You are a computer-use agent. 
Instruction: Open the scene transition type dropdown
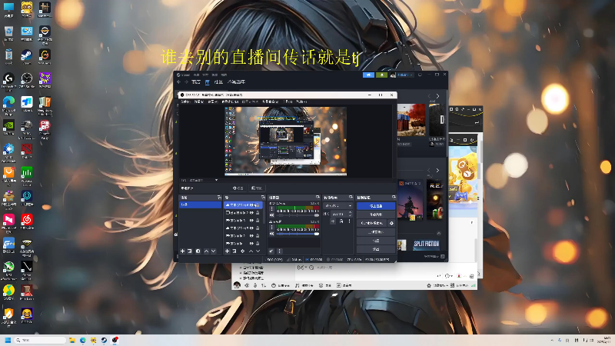[337, 205]
